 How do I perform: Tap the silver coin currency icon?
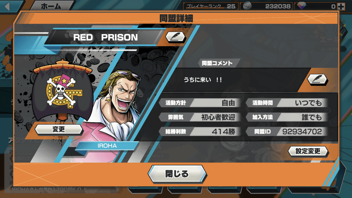(x=247, y=6)
